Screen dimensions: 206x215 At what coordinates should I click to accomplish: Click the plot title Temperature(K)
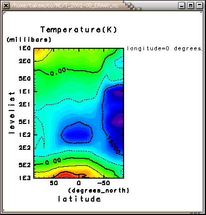tap(78, 29)
